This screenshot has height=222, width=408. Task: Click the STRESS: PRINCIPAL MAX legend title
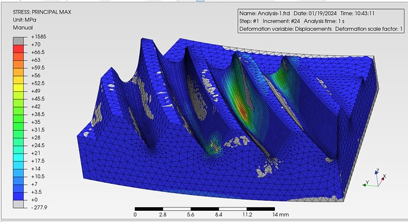(42, 12)
